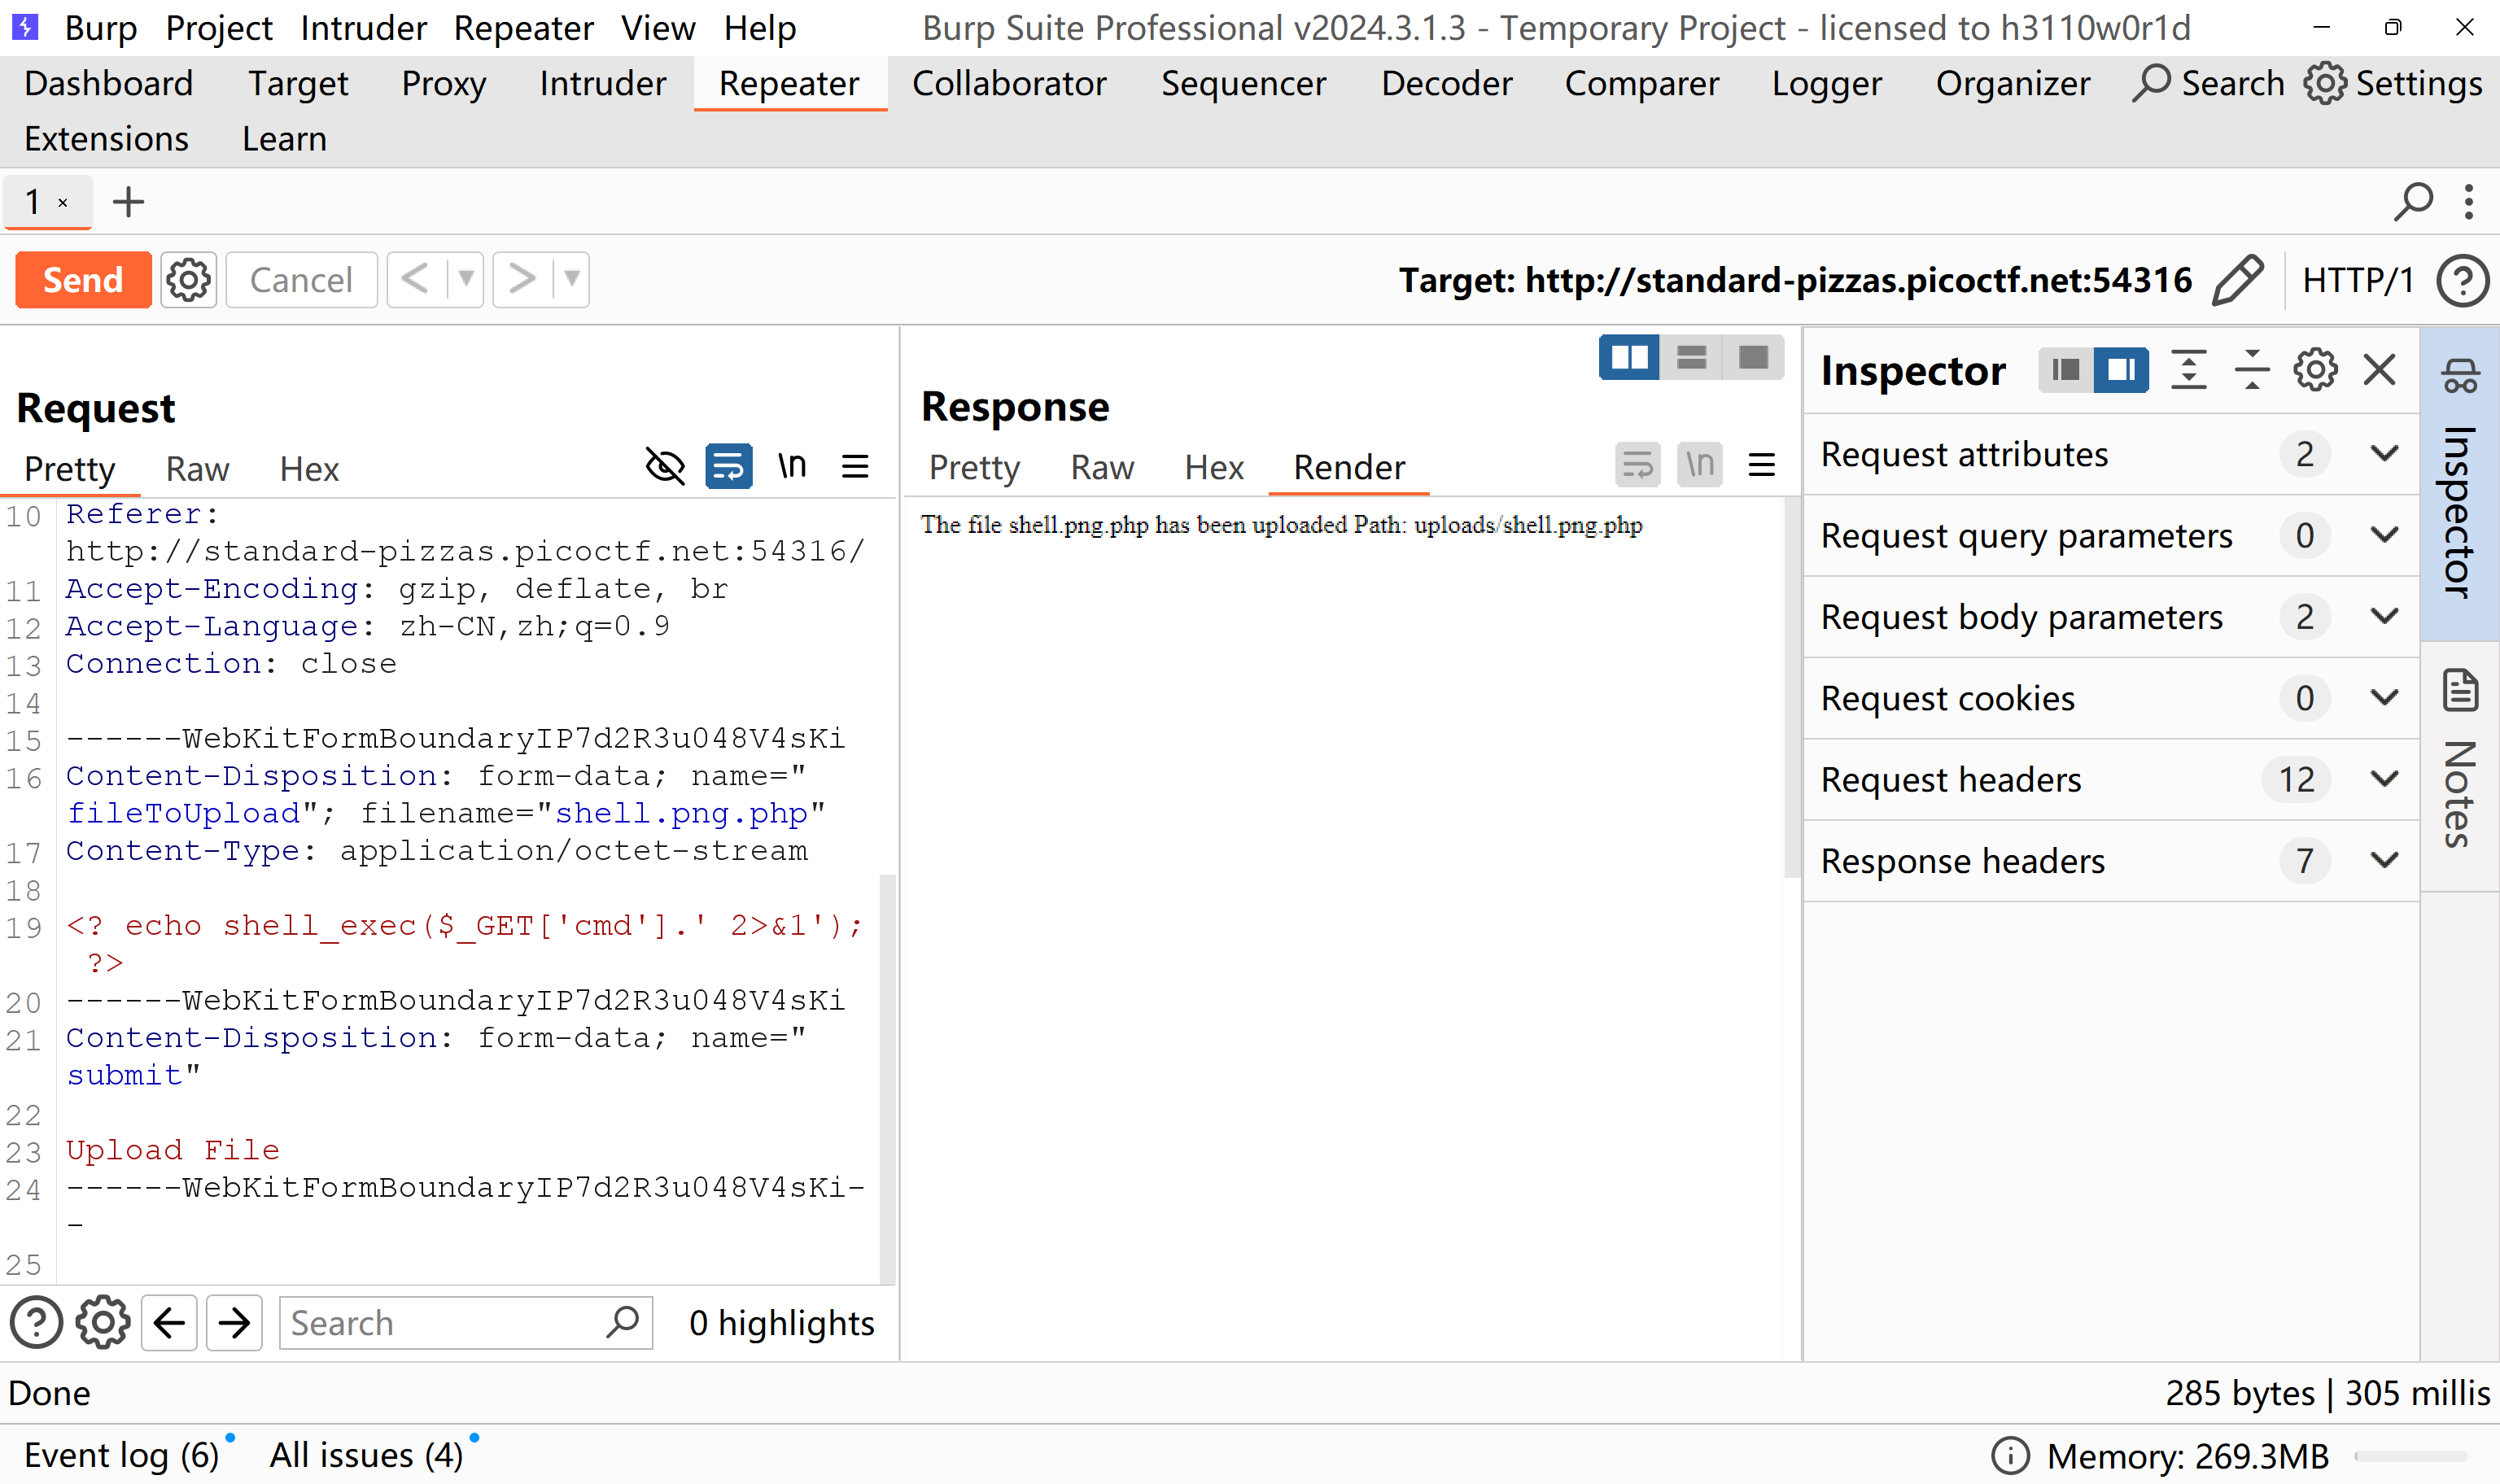The height and width of the screenshot is (1484, 2500).
Task: Click the pencil icon to edit target
Action: (x=2238, y=280)
